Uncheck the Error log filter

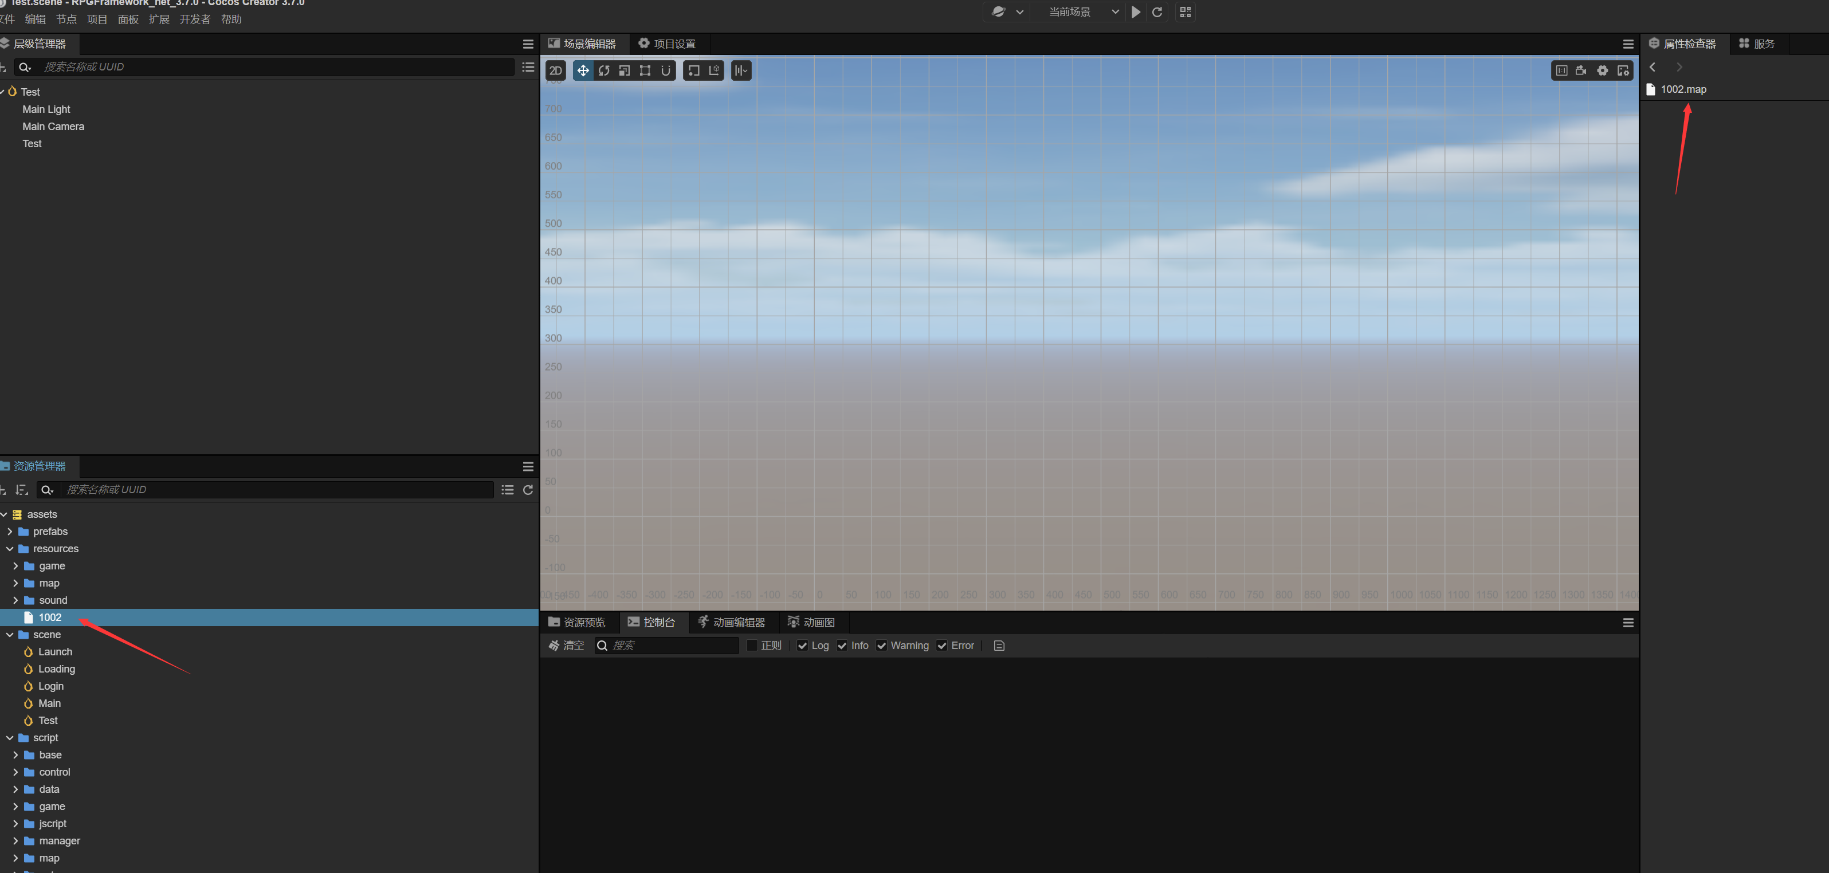[x=941, y=645]
